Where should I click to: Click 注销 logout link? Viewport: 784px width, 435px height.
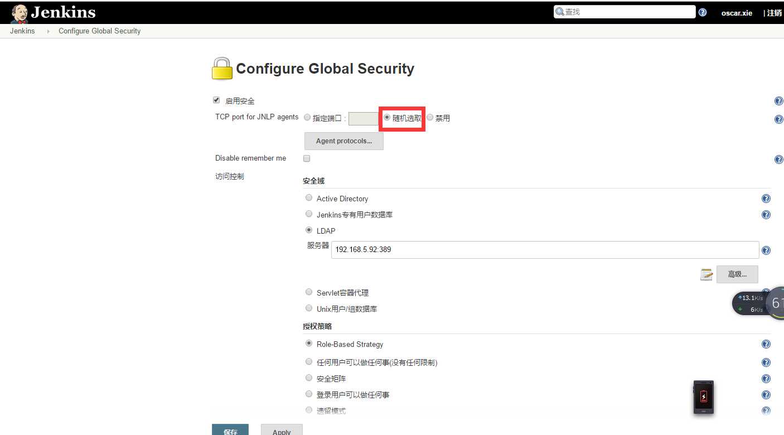point(775,13)
